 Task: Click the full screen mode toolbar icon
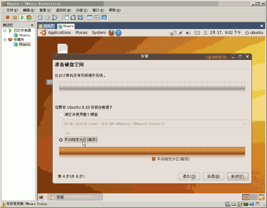80,17
